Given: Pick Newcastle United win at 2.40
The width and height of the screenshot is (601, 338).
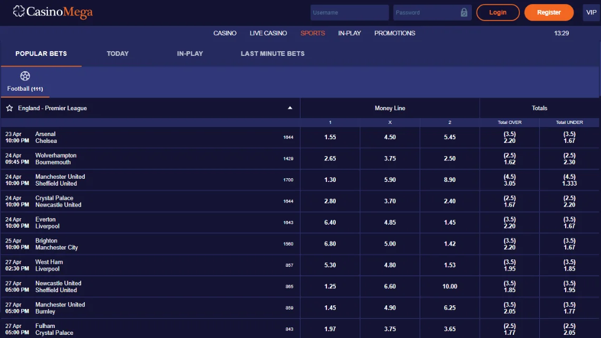Looking at the screenshot, I should click(450, 201).
